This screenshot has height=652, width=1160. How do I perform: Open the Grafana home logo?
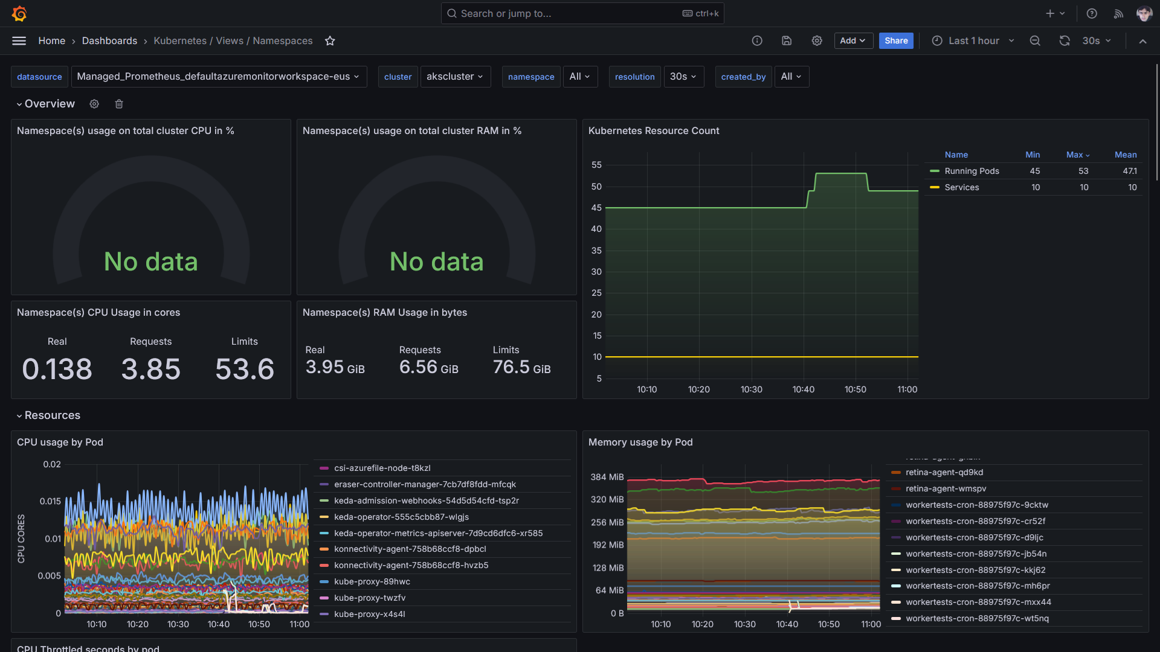coord(19,13)
